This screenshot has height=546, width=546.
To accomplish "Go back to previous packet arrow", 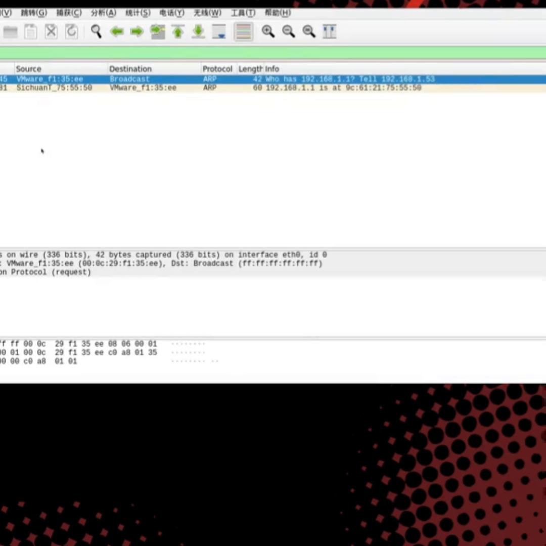I will tap(117, 32).
